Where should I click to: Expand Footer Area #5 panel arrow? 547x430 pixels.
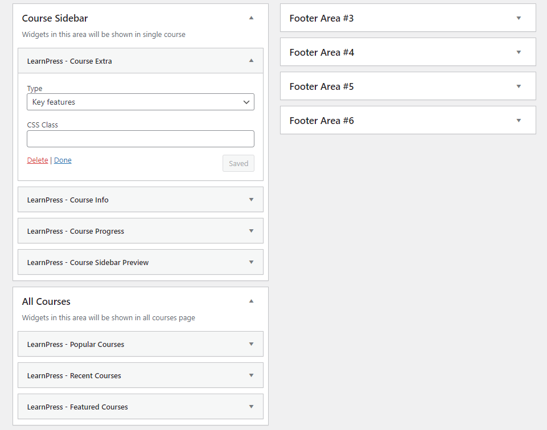coord(519,86)
